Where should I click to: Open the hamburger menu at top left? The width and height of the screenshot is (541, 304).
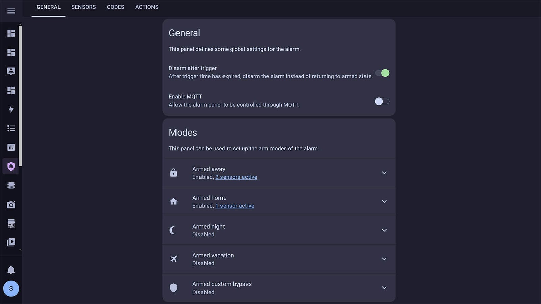(11, 10)
